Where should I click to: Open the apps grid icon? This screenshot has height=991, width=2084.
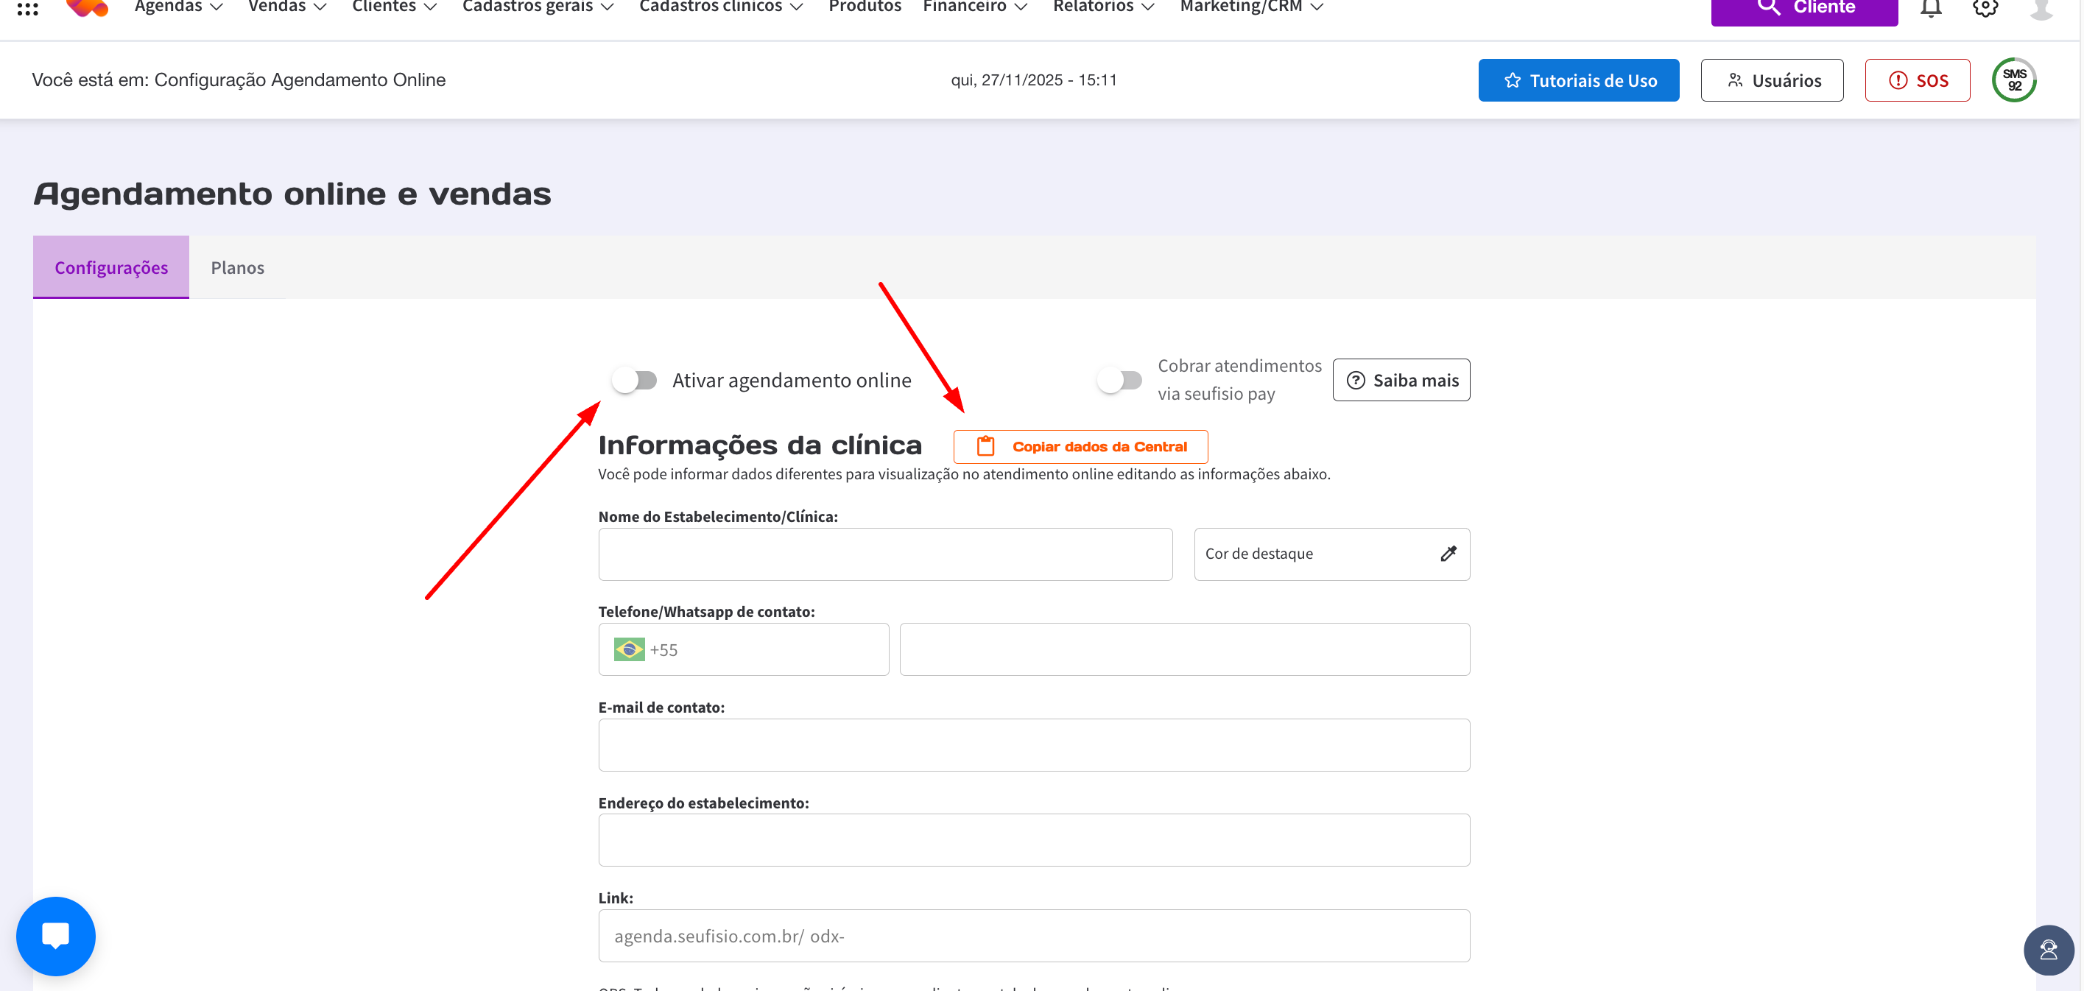(27, 8)
